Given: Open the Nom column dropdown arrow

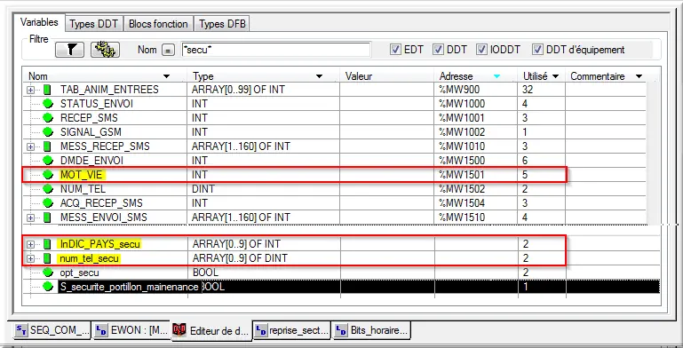Looking at the screenshot, I should click(166, 76).
